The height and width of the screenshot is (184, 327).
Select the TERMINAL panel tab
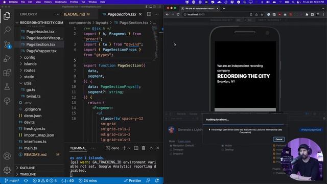[x=78, y=148]
